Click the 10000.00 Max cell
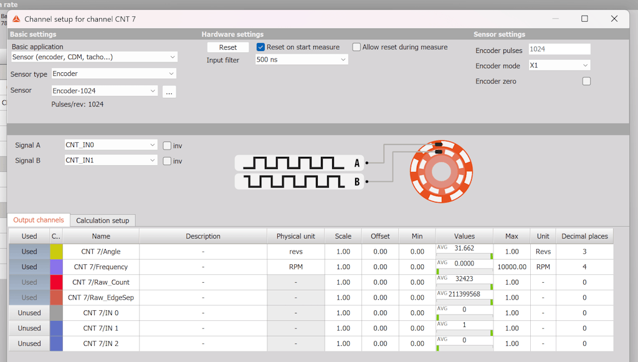The width and height of the screenshot is (638, 362). [512, 267]
